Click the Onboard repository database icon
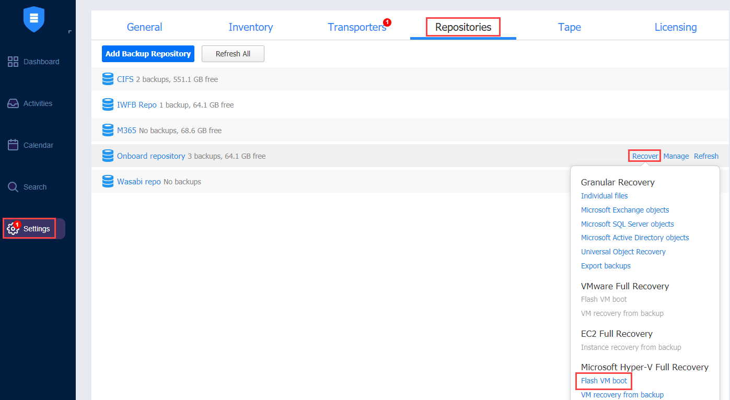 108,156
